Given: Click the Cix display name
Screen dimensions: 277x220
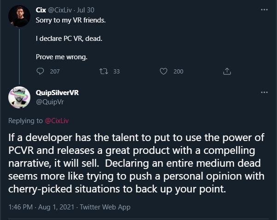Looking at the screenshot, I should point(40,10).
